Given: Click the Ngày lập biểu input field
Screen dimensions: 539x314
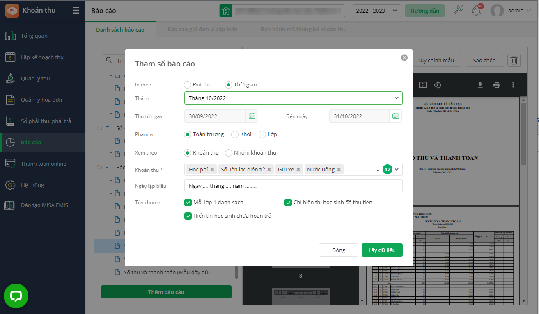Looking at the screenshot, I should (293, 186).
